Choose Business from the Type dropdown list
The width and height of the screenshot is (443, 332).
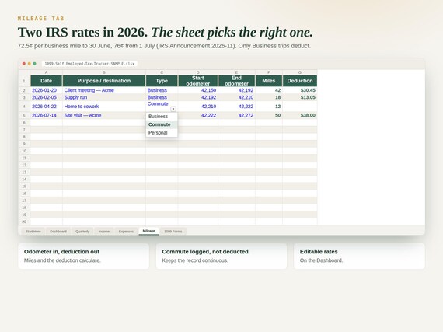click(162, 116)
